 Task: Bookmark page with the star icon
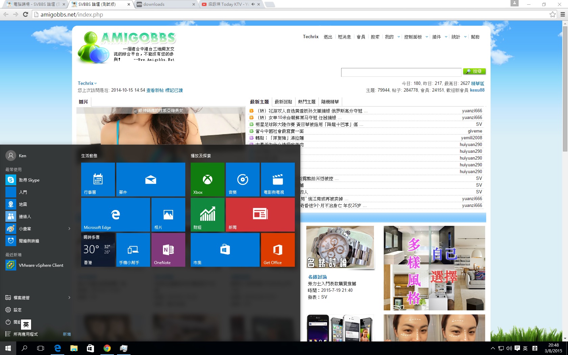552,15
